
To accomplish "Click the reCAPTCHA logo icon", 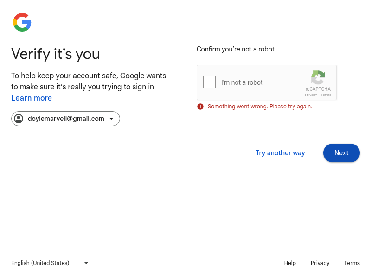I will (318, 77).
